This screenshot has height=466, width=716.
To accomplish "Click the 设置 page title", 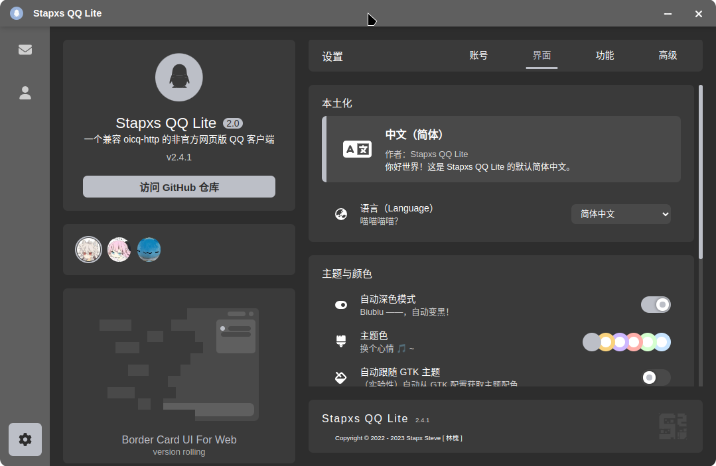I will coord(332,56).
